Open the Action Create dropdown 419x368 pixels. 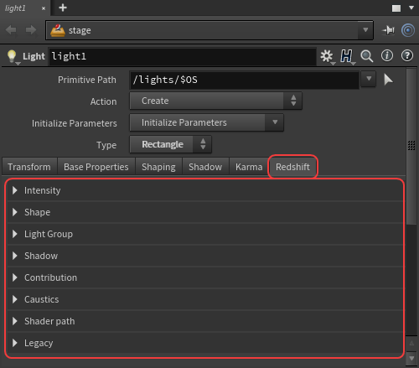point(215,101)
